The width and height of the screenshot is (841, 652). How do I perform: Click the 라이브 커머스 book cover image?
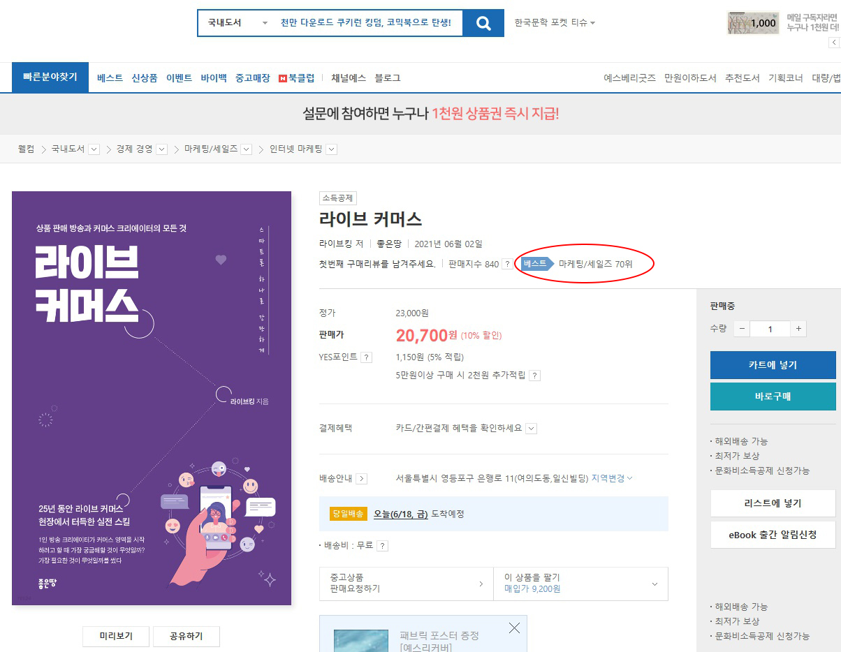152,398
